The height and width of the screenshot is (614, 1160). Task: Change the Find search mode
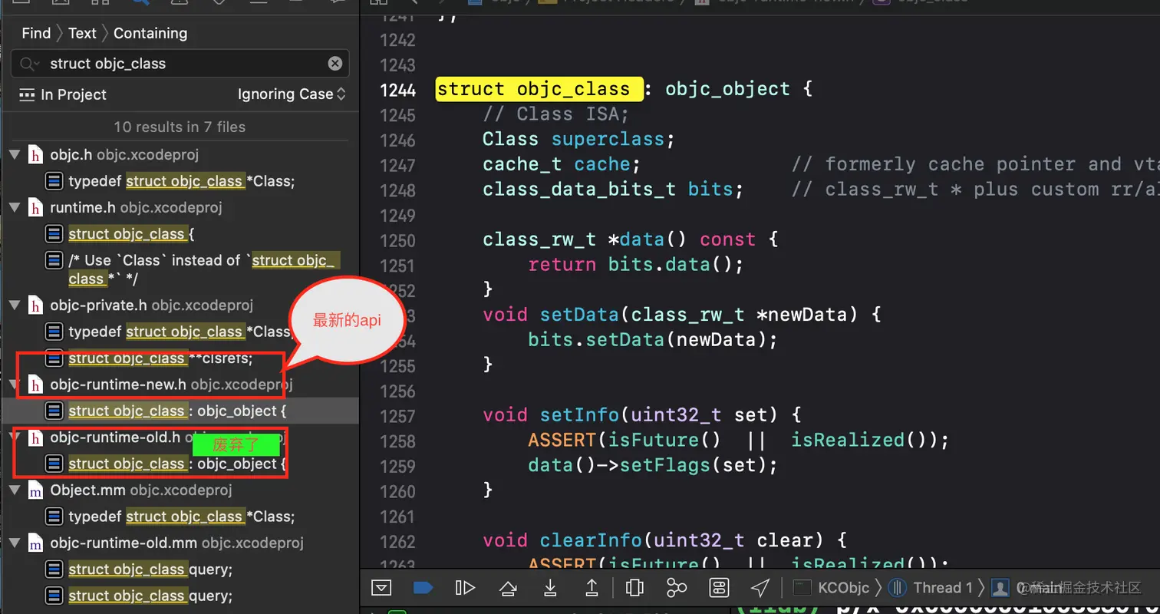coord(36,33)
